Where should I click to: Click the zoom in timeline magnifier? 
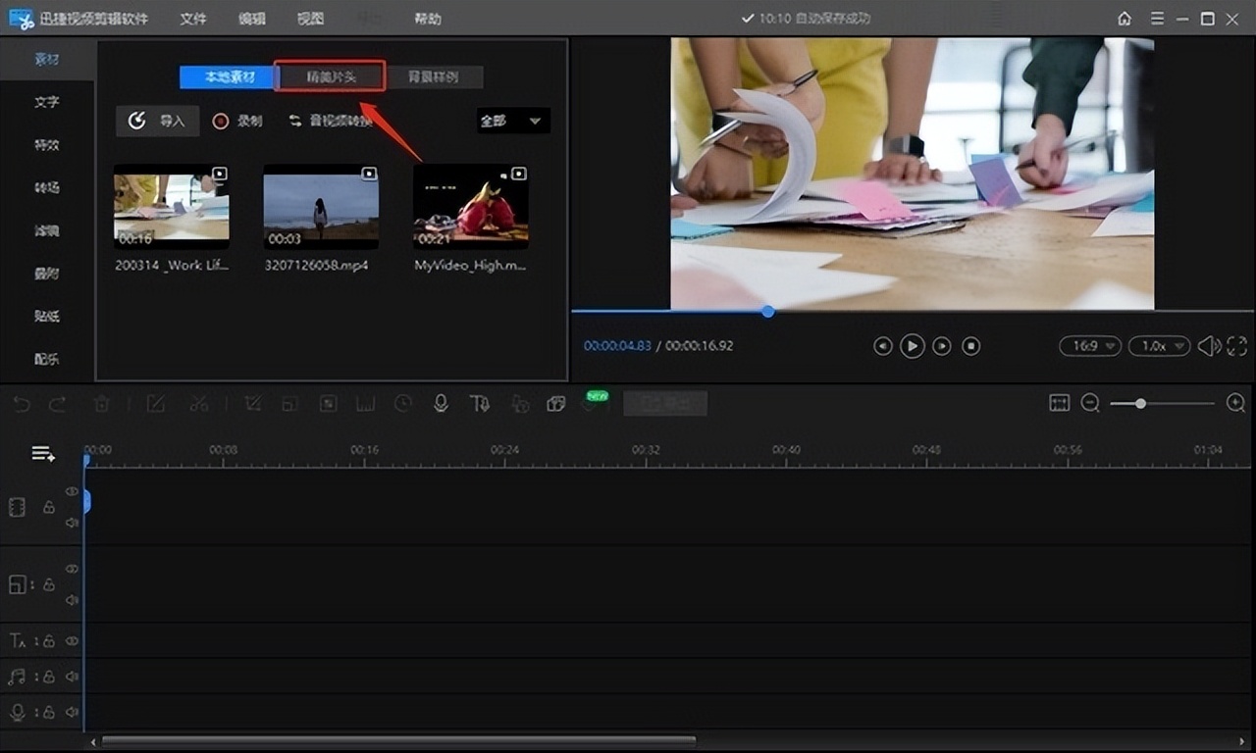coord(1235,403)
